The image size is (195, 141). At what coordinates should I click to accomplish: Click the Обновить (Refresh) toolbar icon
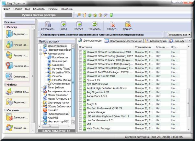[94, 24]
